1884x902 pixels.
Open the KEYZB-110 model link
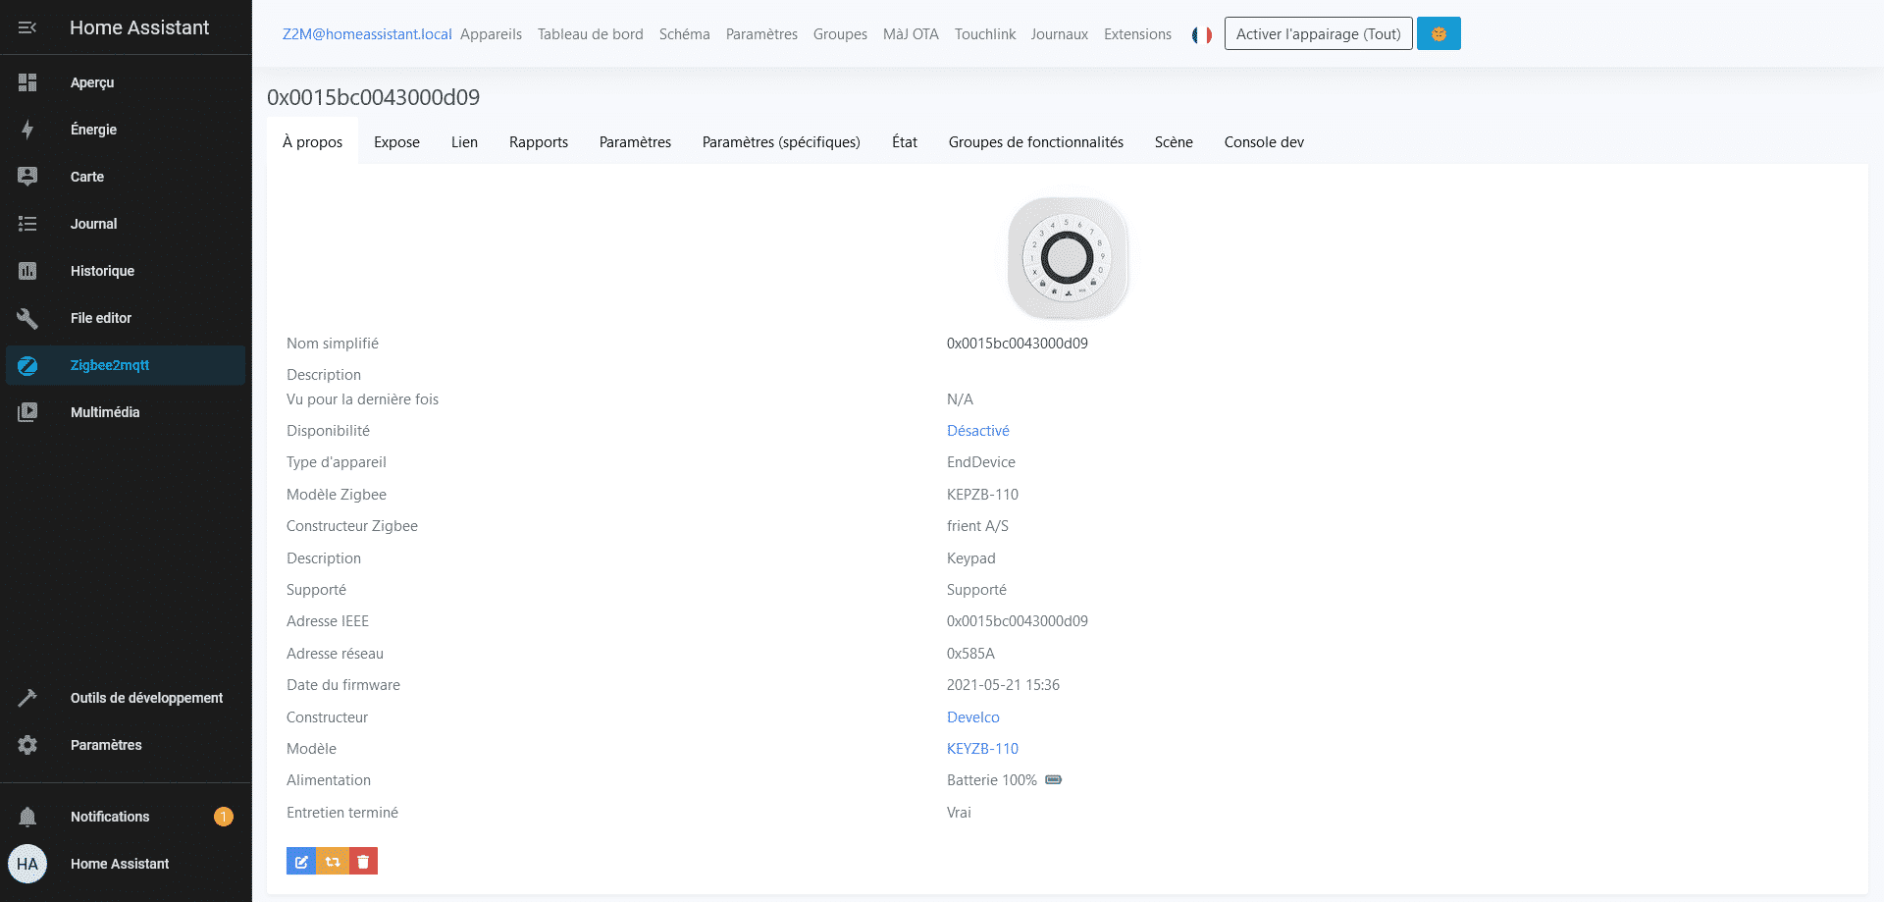[x=982, y=749]
